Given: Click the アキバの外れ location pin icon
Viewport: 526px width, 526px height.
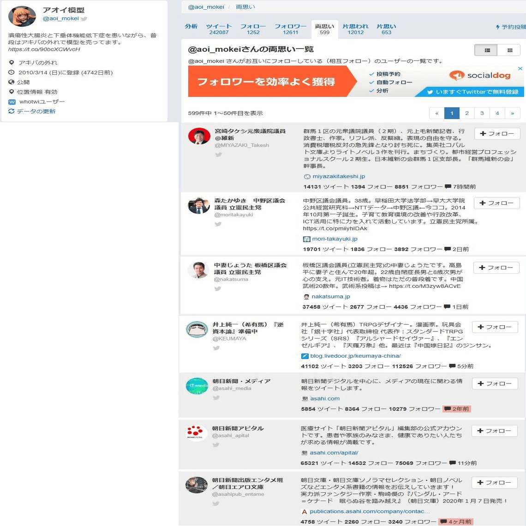Looking at the screenshot, I should tap(12, 62).
